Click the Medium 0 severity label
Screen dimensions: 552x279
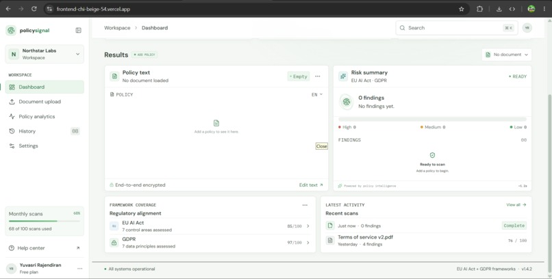coord(433,127)
